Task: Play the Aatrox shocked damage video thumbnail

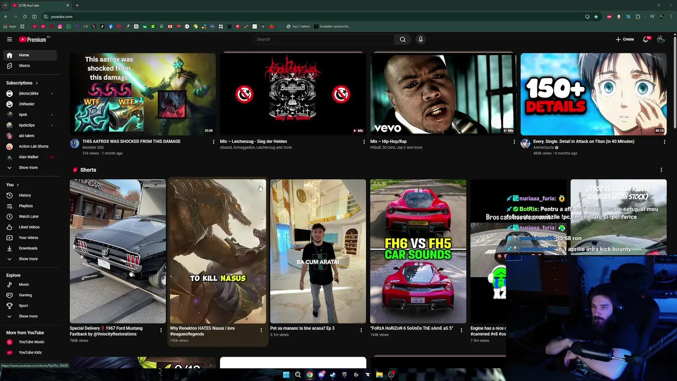Action: pyautogui.click(x=143, y=94)
